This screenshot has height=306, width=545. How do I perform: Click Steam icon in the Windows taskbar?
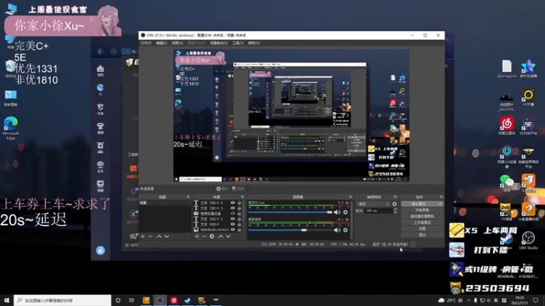[x=188, y=300]
